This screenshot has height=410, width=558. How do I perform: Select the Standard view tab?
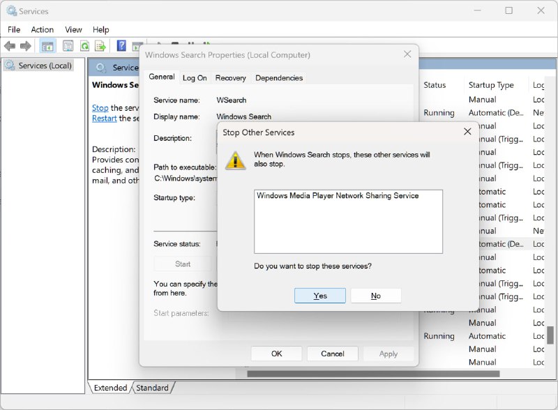pos(152,388)
